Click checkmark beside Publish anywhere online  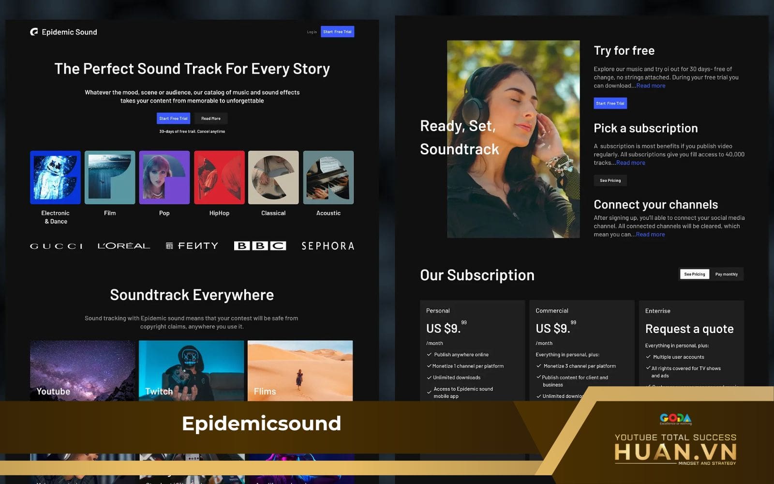429,355
